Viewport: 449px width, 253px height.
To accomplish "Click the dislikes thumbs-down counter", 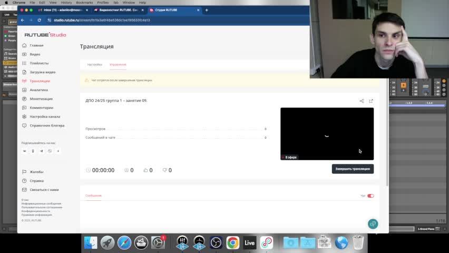I will coord(167,170).
